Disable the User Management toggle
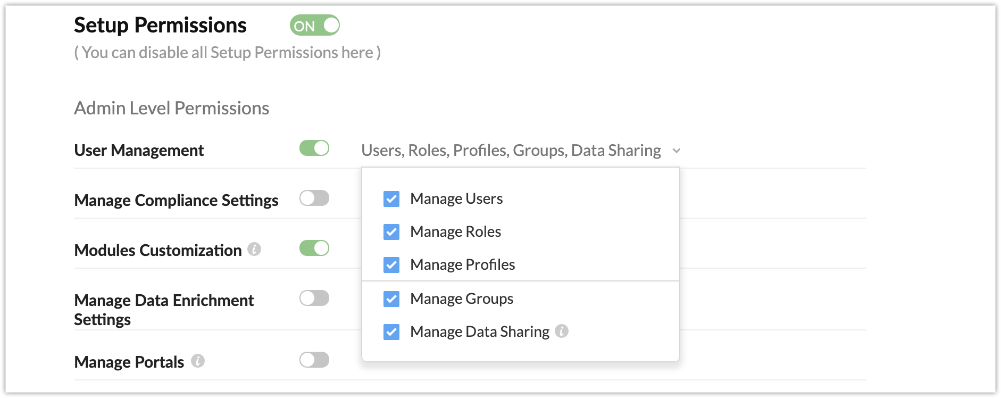This screenshot has height=398, width=1001. (314, 148)
